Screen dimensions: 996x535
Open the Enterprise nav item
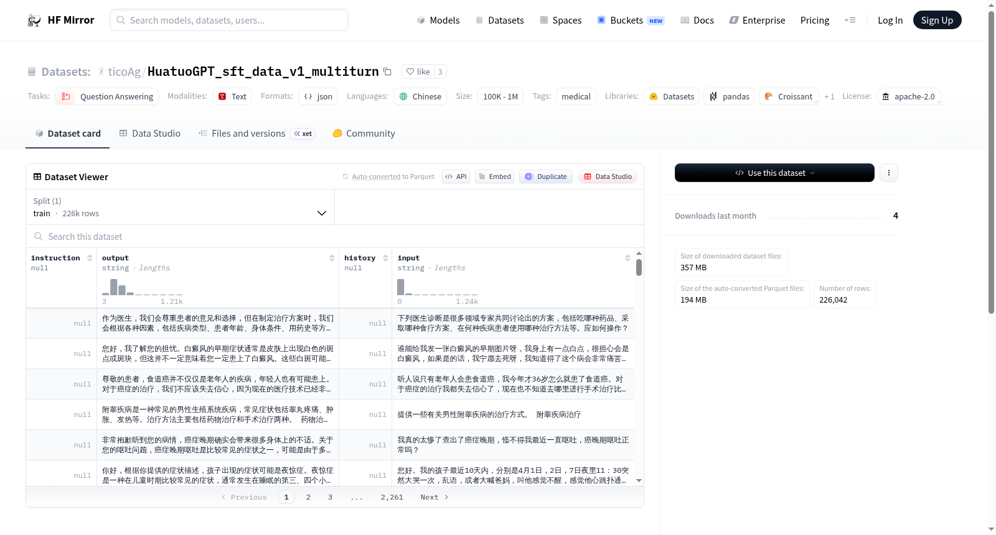tap(757, 21)
